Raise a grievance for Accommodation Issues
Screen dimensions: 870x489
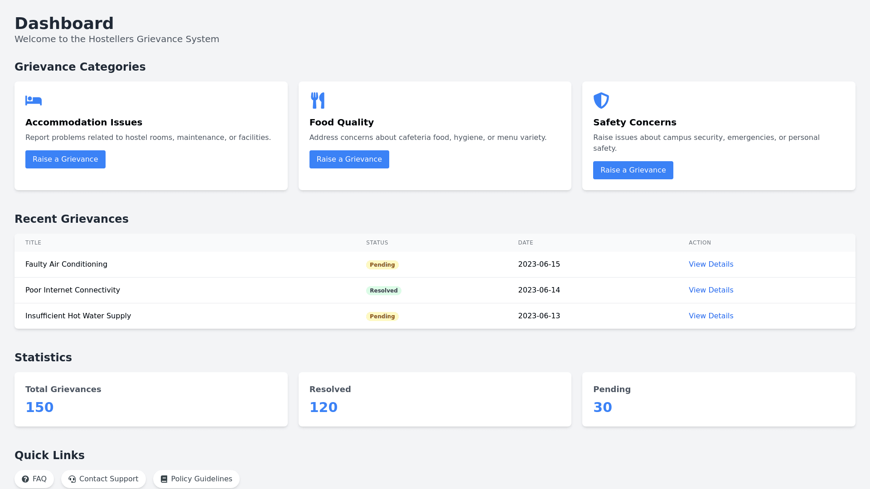coord(65,159)
